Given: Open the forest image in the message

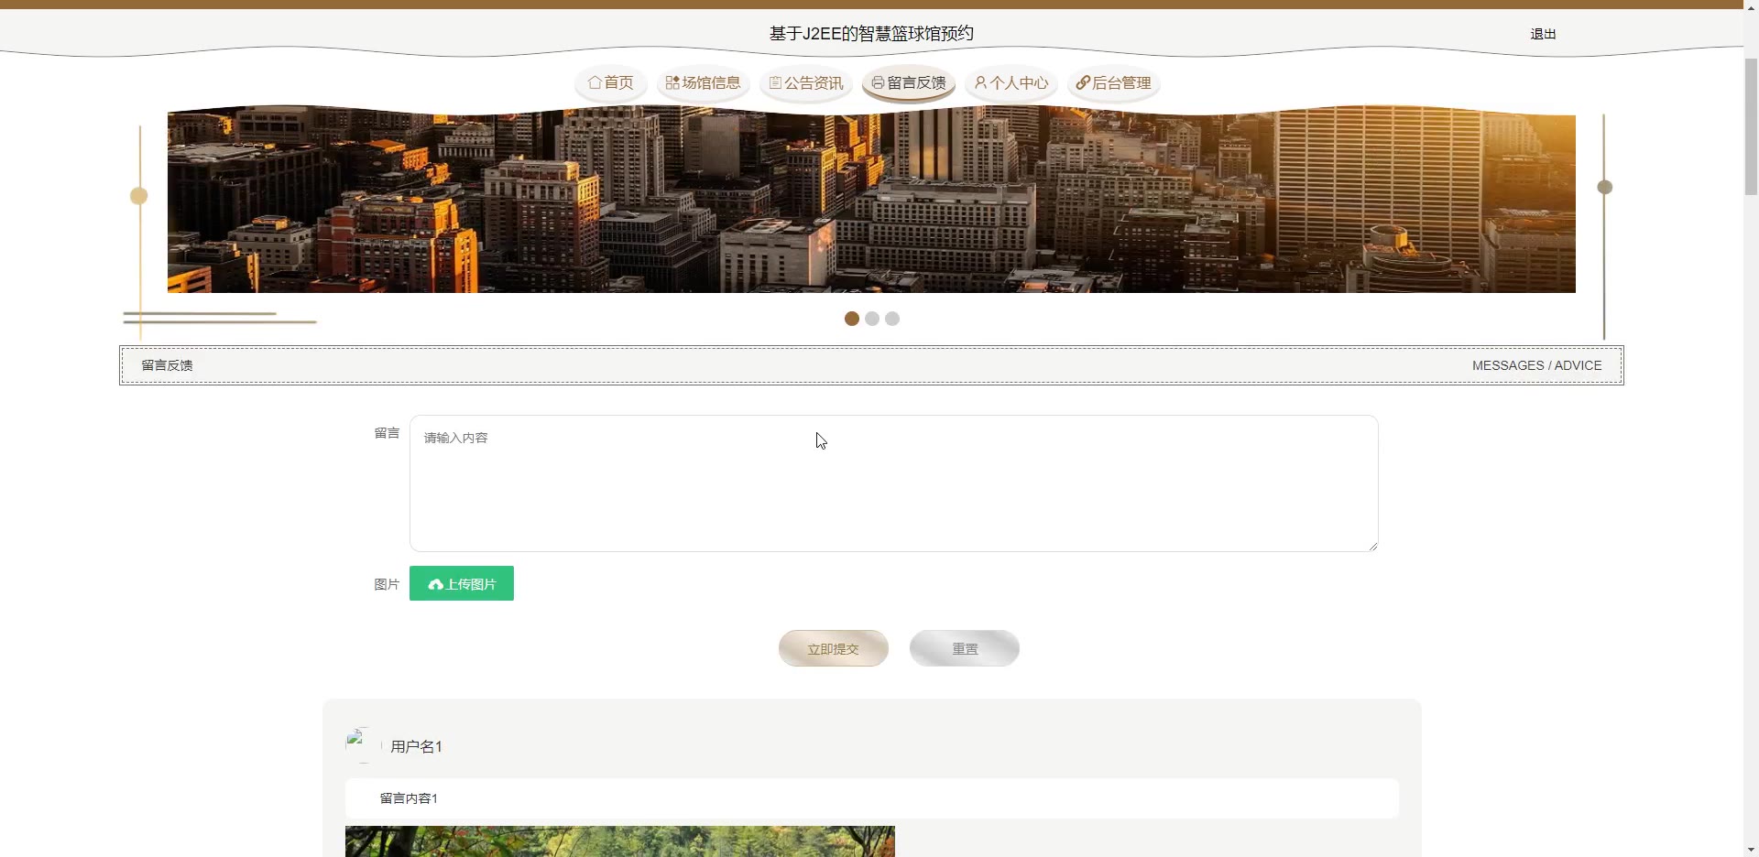Looking at the screenshot, I should (x=620, y=841).
